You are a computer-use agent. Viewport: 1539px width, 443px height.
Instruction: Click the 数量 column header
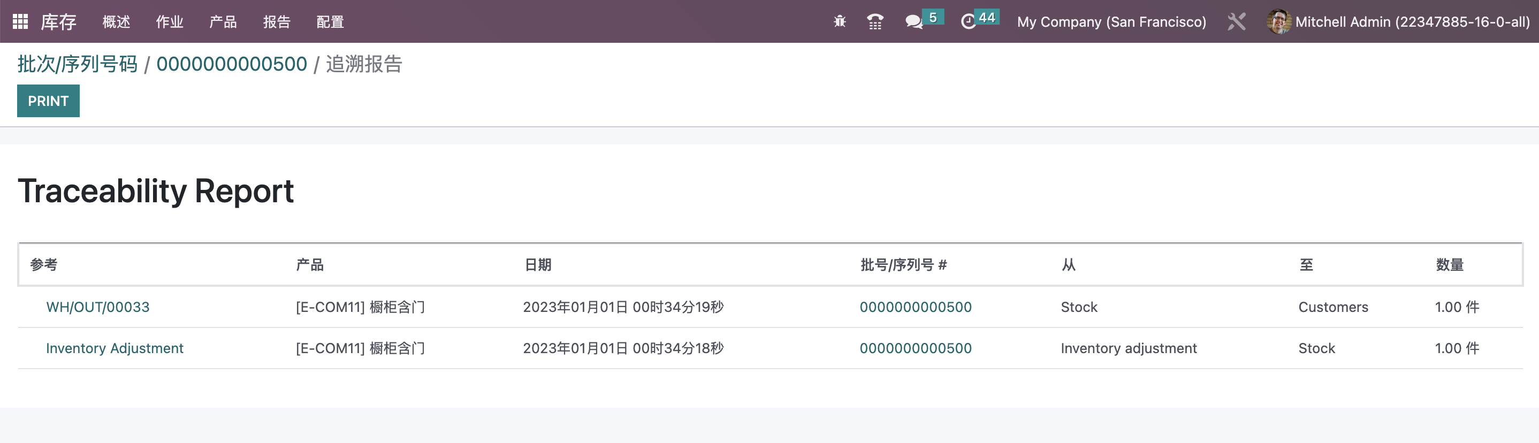(x=1450, y=264)
